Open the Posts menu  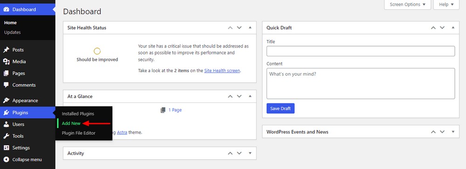tap(27, 50)
